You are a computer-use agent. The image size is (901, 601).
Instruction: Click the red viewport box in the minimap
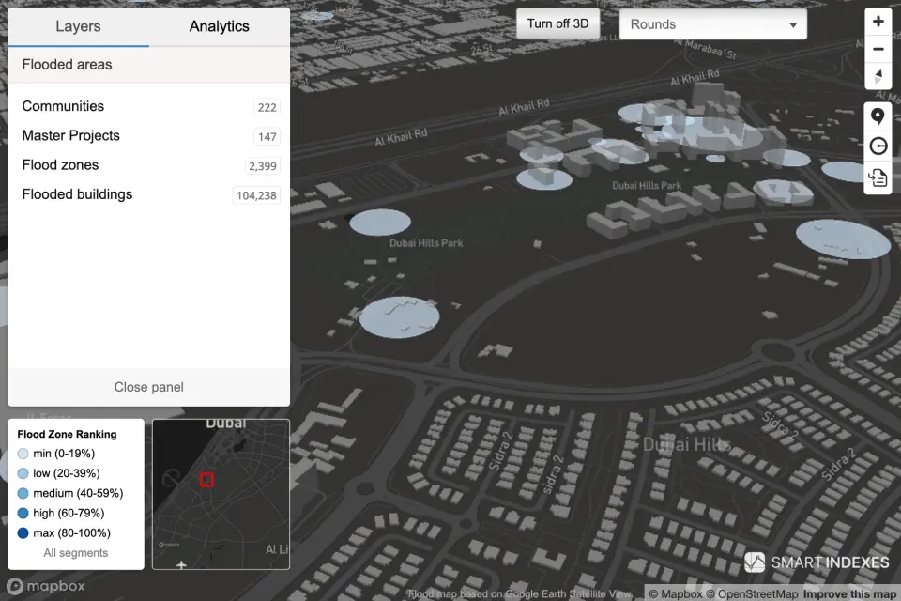(206, 480)
